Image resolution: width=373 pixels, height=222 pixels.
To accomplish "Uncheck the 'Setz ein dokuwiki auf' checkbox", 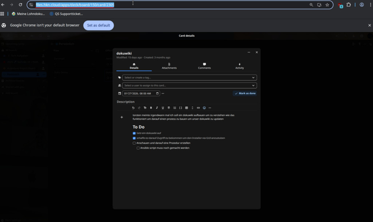I will point(134,133).
